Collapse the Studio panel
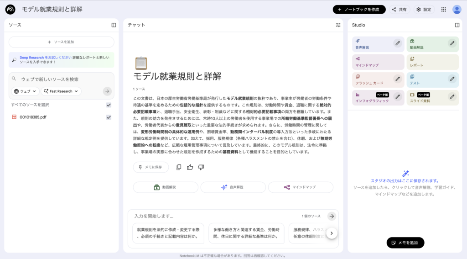The image size is (467, 259). click(457, 25)
